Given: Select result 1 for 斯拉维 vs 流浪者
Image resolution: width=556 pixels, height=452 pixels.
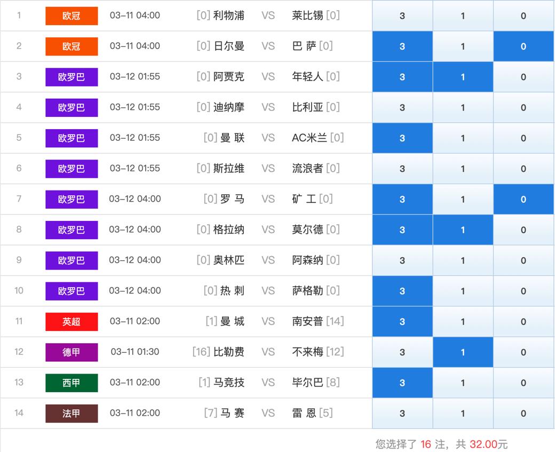Looking at the screenshot, I should (x=463, y=169).
